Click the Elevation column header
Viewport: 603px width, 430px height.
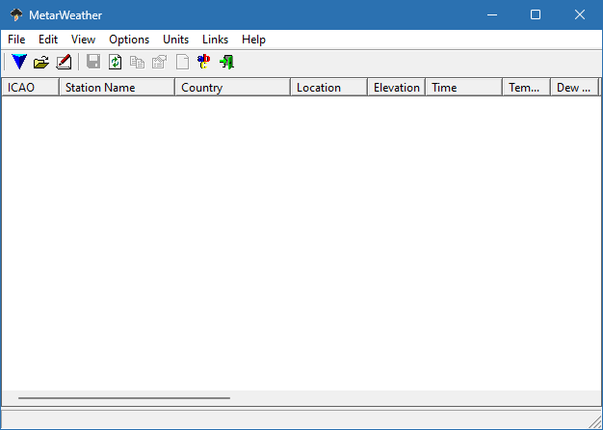pyautogui.click(x=396, y=88)
